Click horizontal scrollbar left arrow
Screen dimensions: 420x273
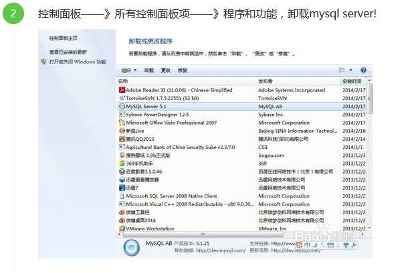coord(120,234)
